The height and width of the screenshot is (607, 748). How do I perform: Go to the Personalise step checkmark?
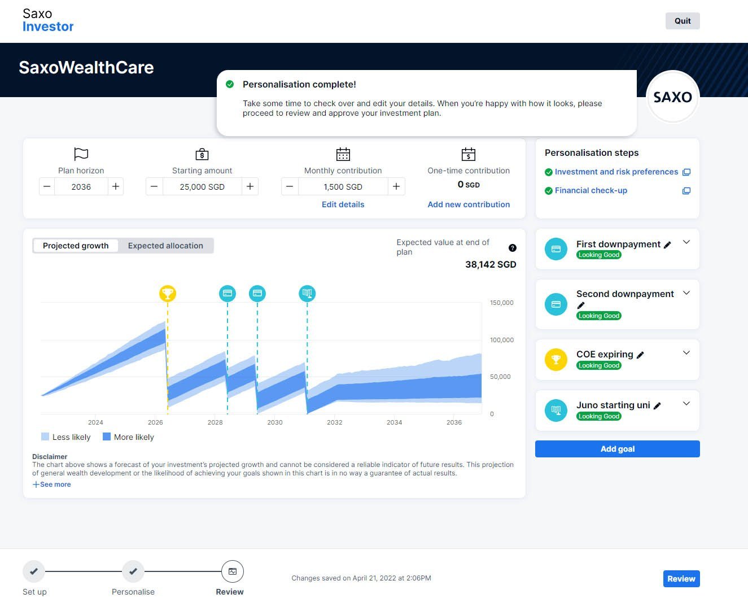(x=133, y=571)
